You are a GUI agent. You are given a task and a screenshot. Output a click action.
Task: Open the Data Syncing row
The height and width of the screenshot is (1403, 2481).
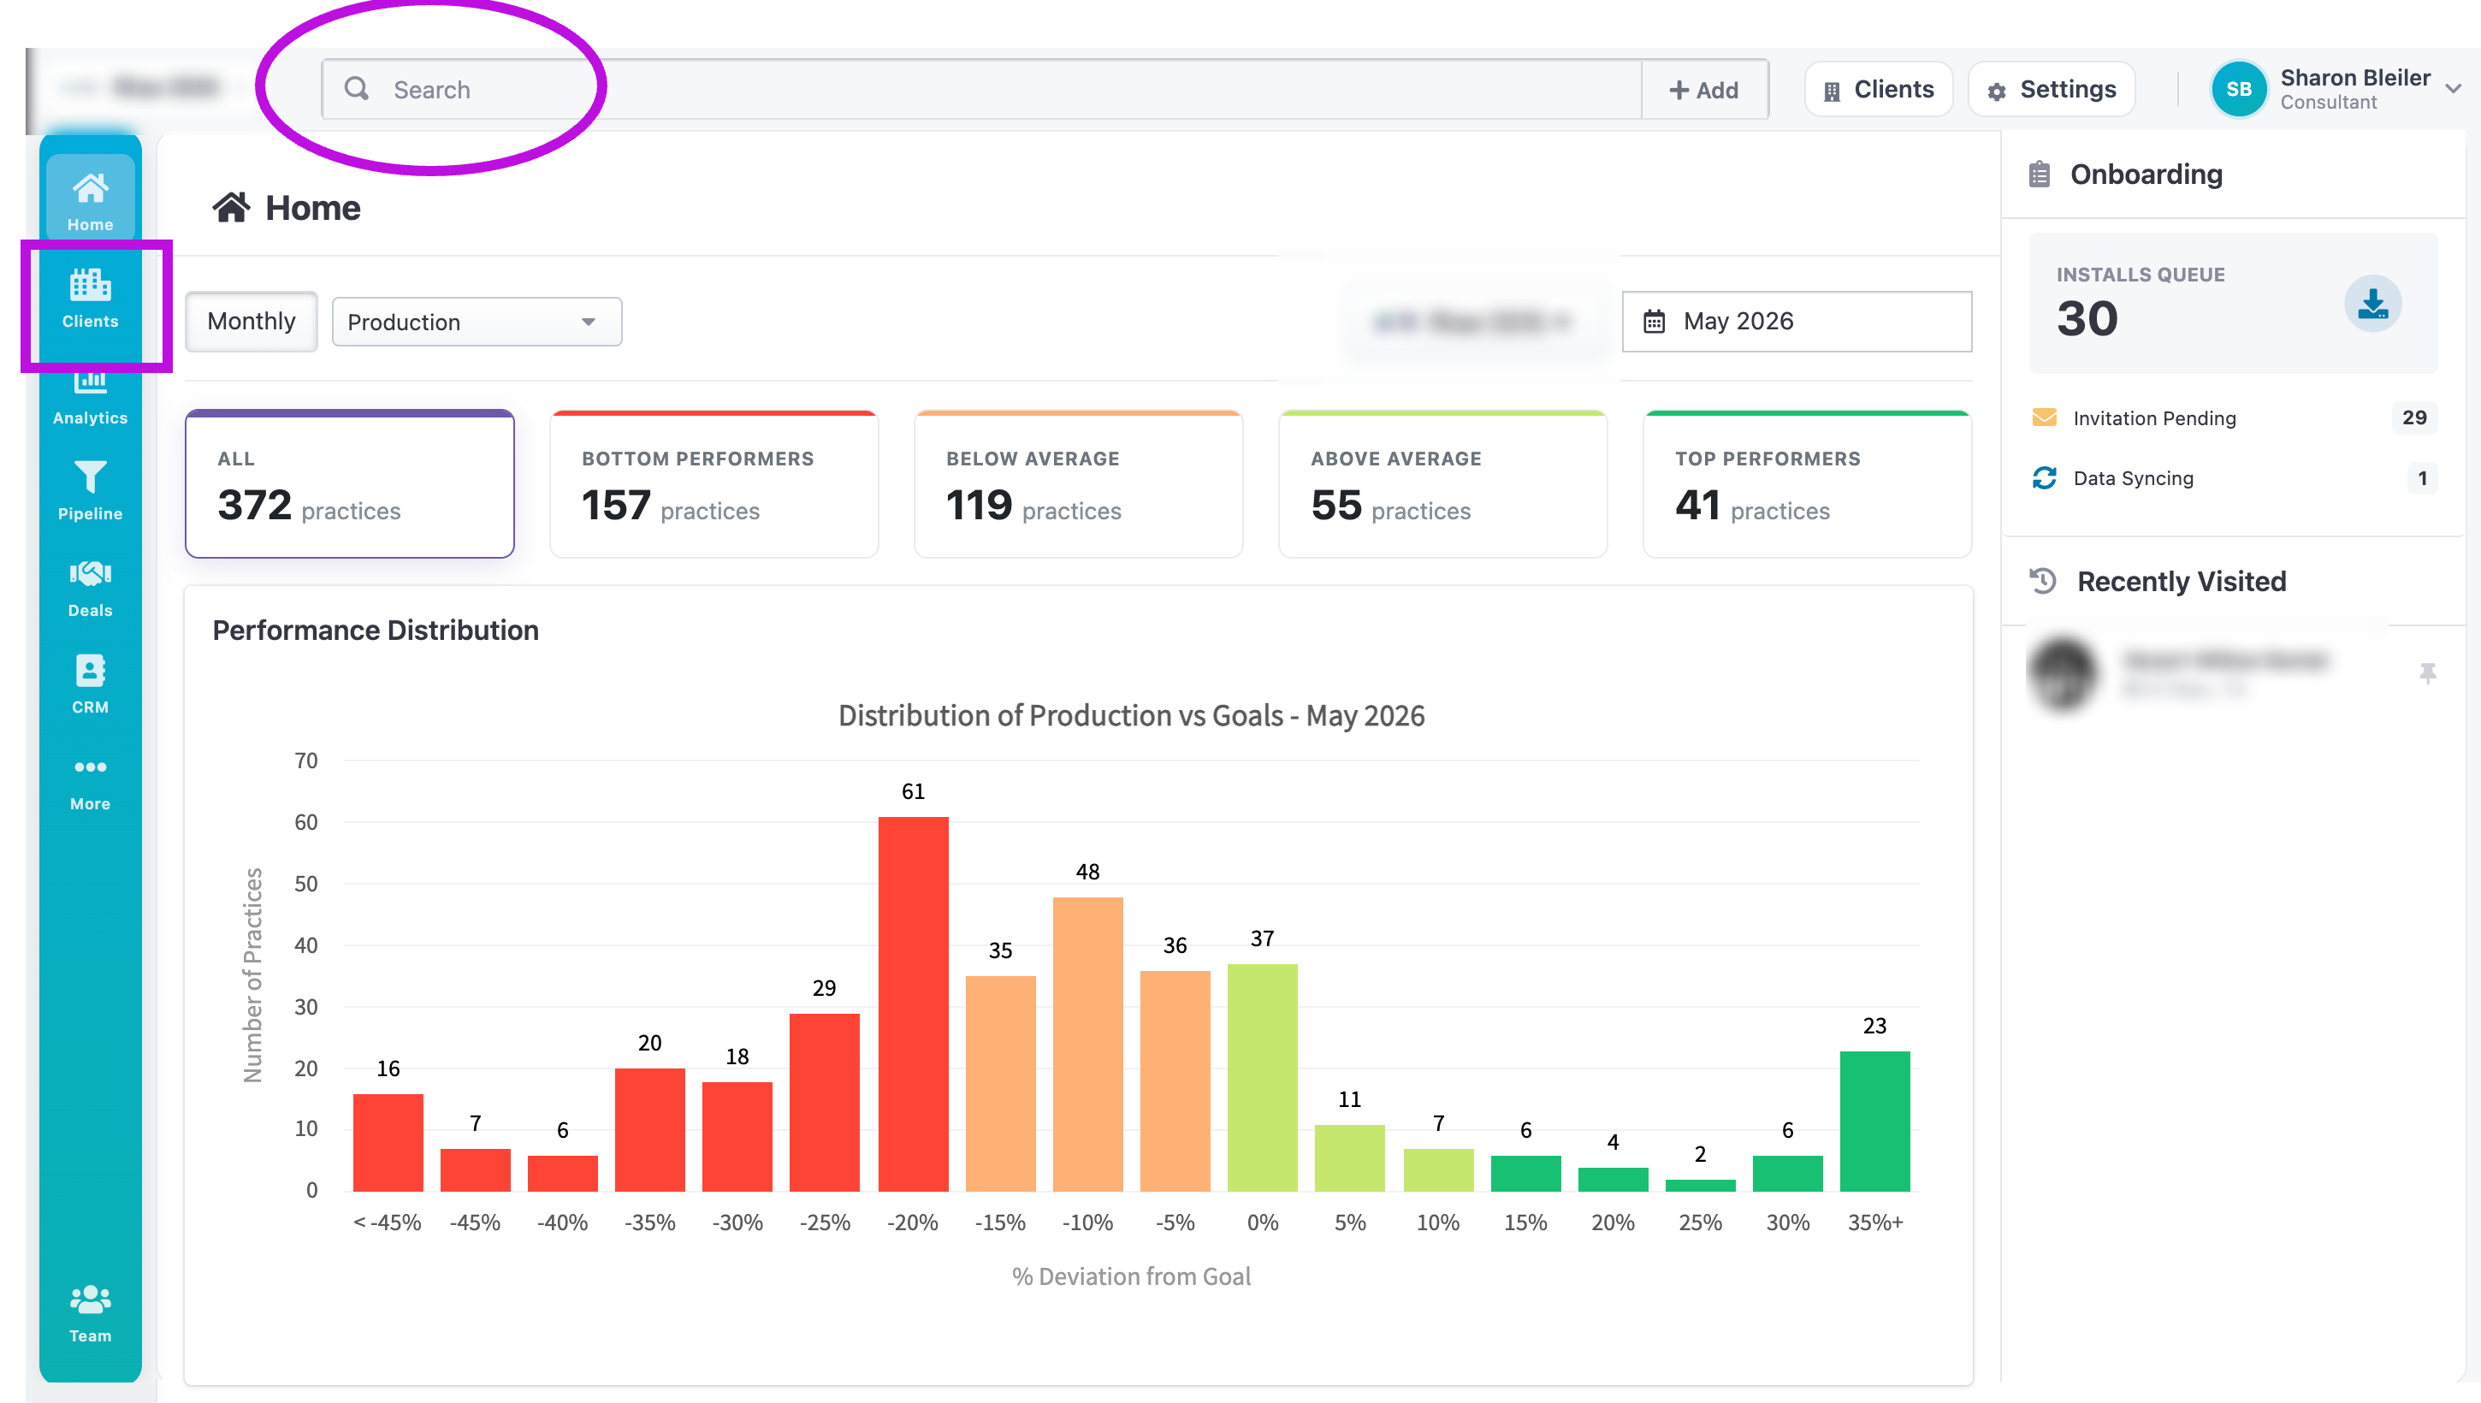pos(2232,478)
